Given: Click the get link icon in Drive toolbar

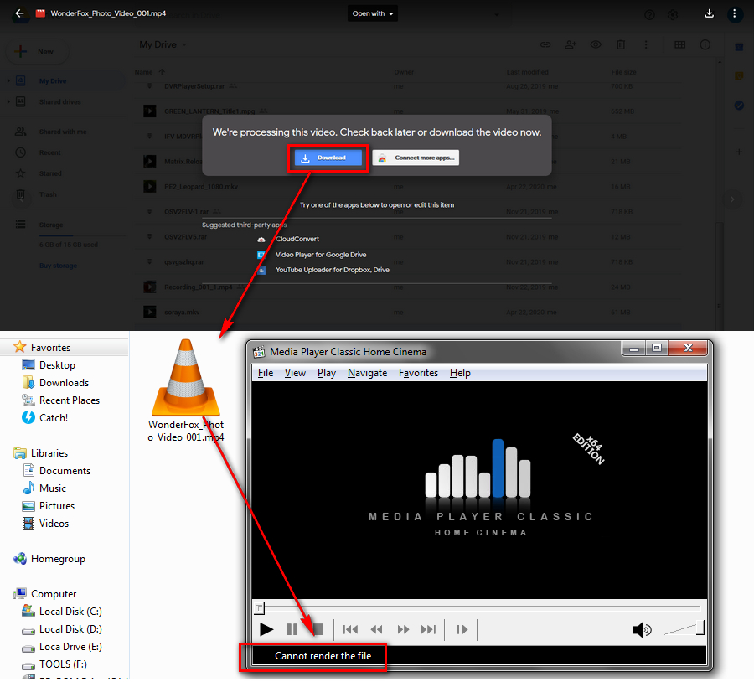Looking at the screenshot, I should pyautogui.click(x=545, y=44).
